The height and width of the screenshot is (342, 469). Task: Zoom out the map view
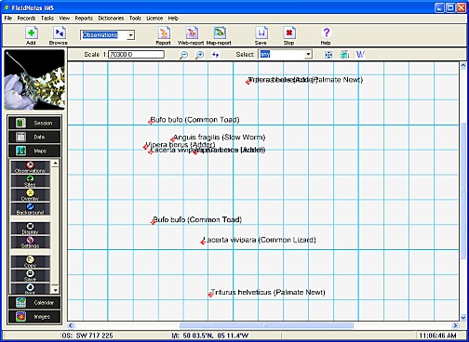pyautogui.click(x=184, y=55)
